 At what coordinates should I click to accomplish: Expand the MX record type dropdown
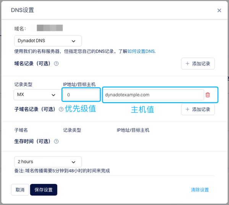pyautogui.click(x=37, y=95)
